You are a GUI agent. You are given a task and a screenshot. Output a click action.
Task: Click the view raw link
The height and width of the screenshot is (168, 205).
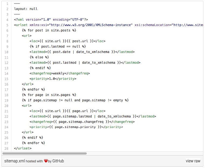193,161
